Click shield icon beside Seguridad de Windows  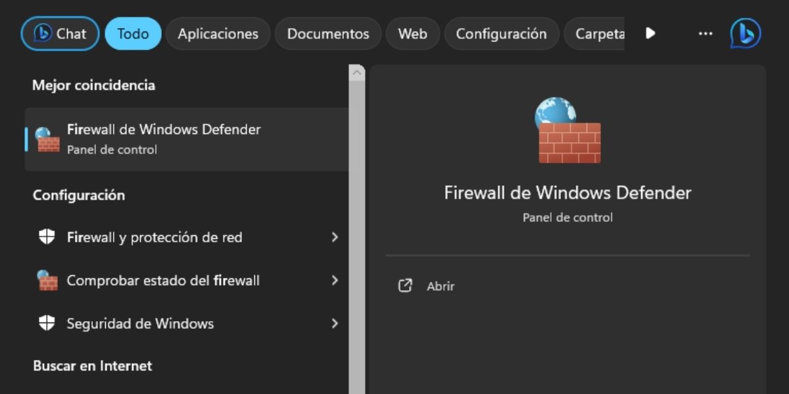click(47, 324)
